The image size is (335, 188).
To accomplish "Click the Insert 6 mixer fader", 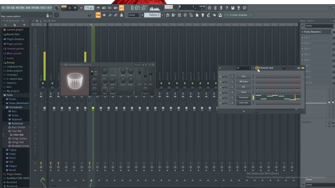I will (x=93, y=109).
